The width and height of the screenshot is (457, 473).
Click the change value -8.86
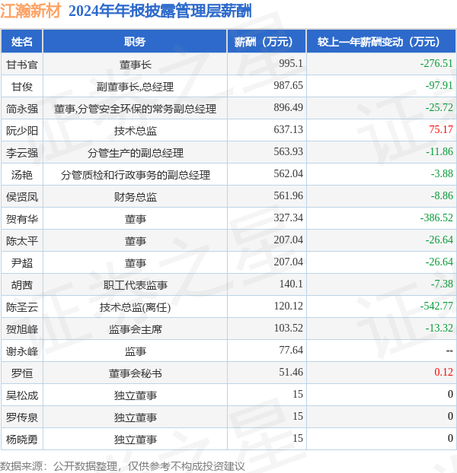click(442, 195)
